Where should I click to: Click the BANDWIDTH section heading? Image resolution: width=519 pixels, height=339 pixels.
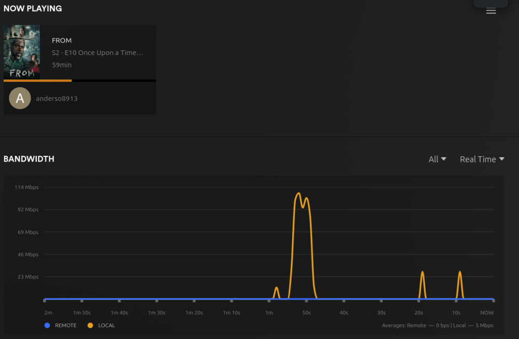point(29,159)
